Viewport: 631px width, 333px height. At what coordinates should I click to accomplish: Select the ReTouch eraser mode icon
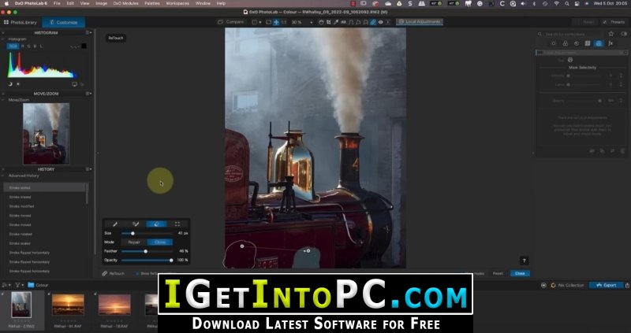click(156, 224)
